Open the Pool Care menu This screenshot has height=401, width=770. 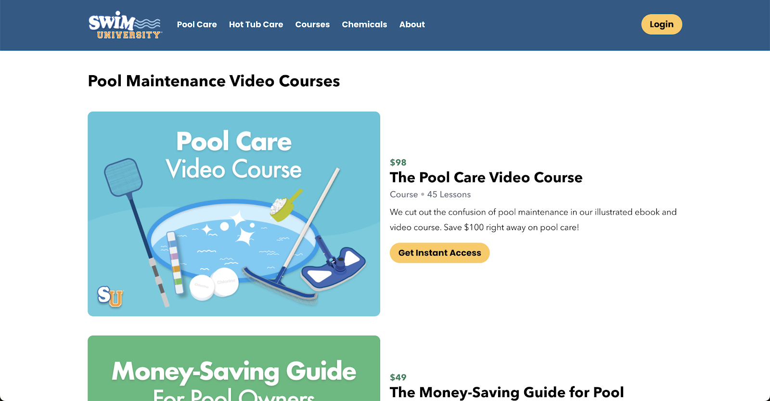click(197, 25)
